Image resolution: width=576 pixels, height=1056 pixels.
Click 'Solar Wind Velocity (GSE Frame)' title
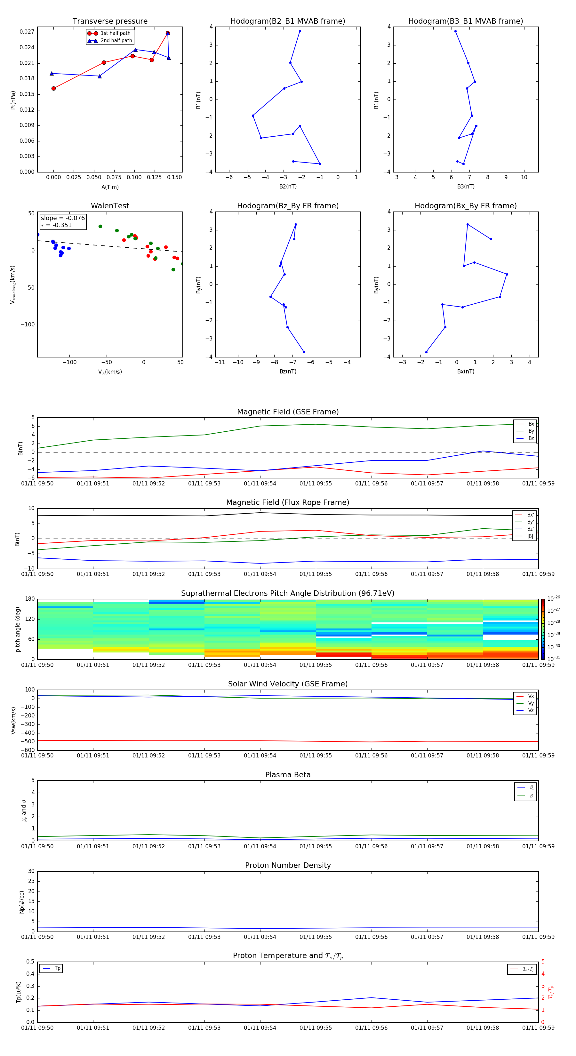tap(288, 684)
